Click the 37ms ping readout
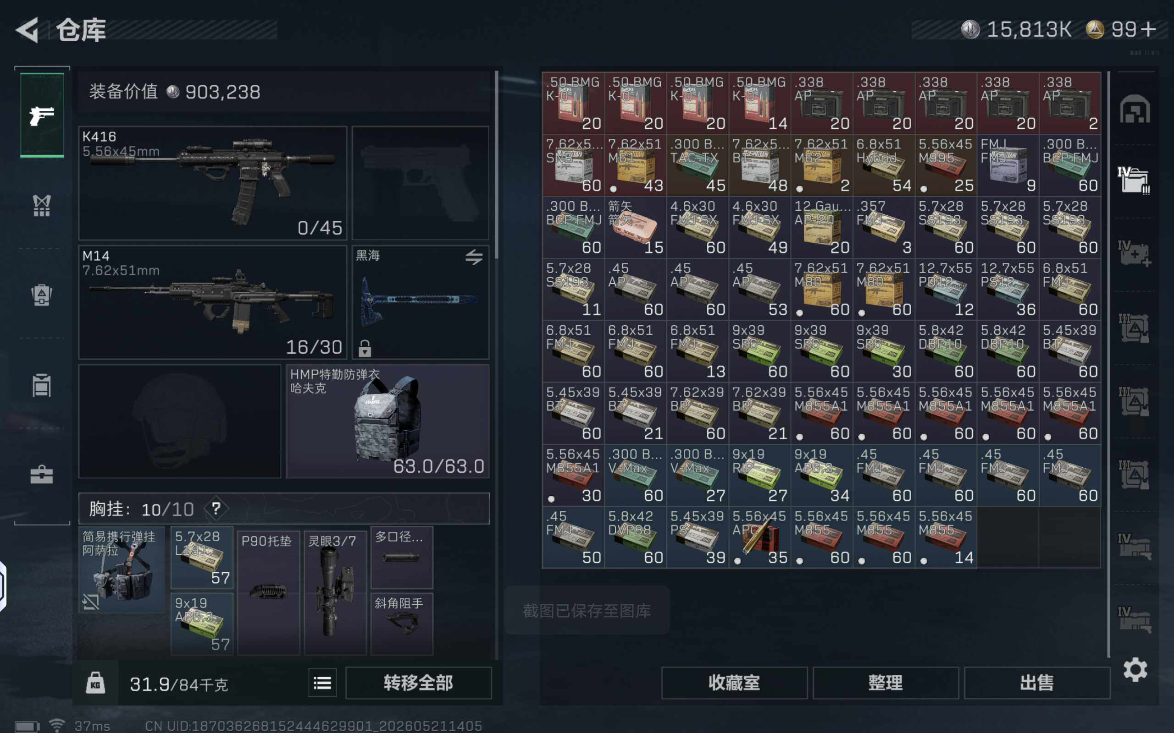This screenshot has height=733, width=1174. tap(92, 726)
